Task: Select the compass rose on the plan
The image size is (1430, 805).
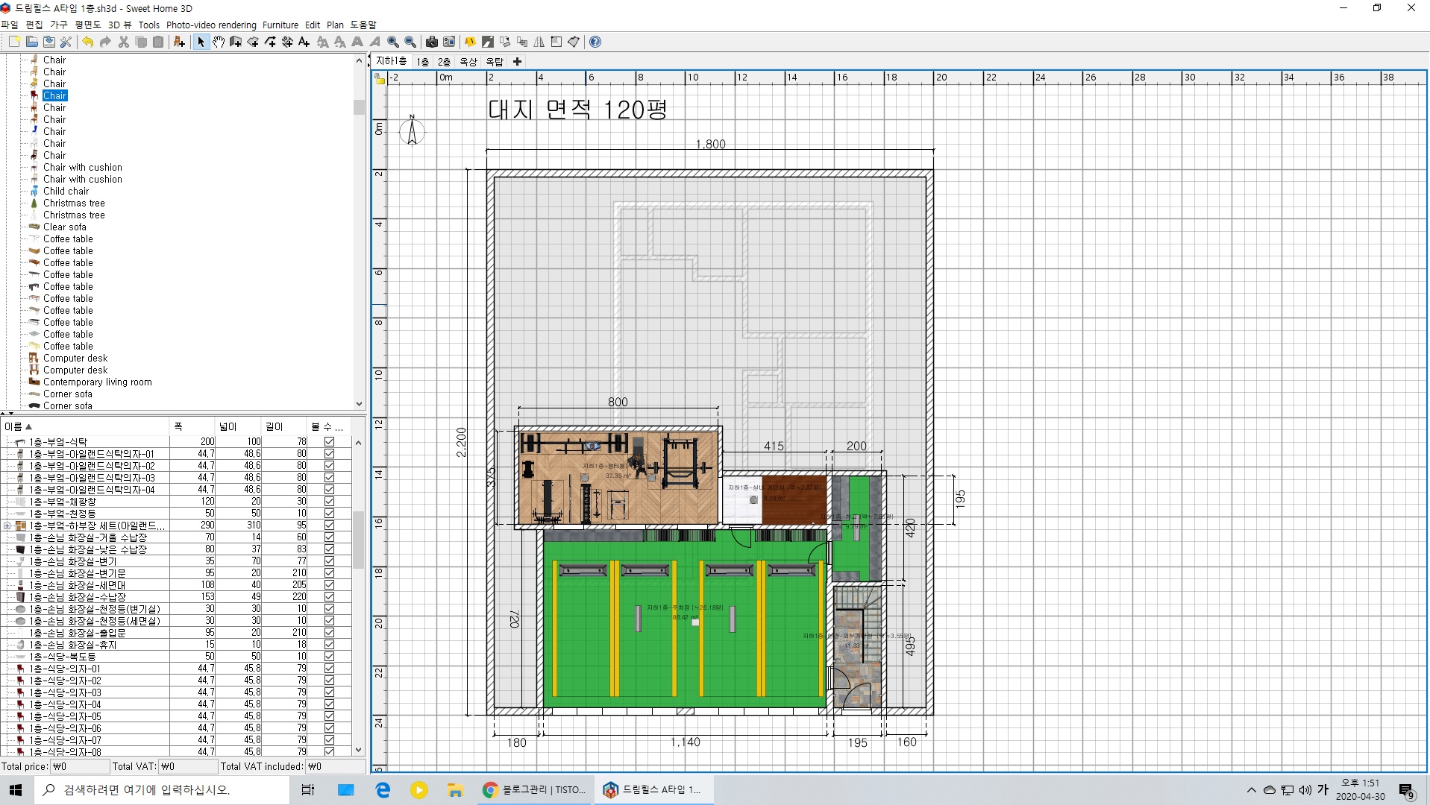Action: point(412,130)
